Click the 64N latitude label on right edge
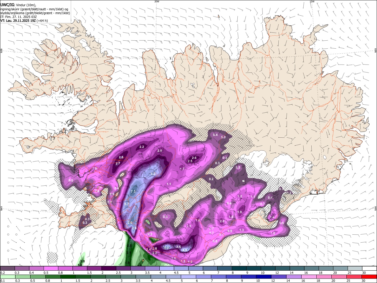Viewport: 377px width, 283px height. point(376,208)
